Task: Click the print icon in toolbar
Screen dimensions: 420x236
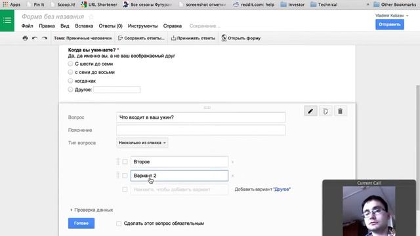Action: (25, 38)
